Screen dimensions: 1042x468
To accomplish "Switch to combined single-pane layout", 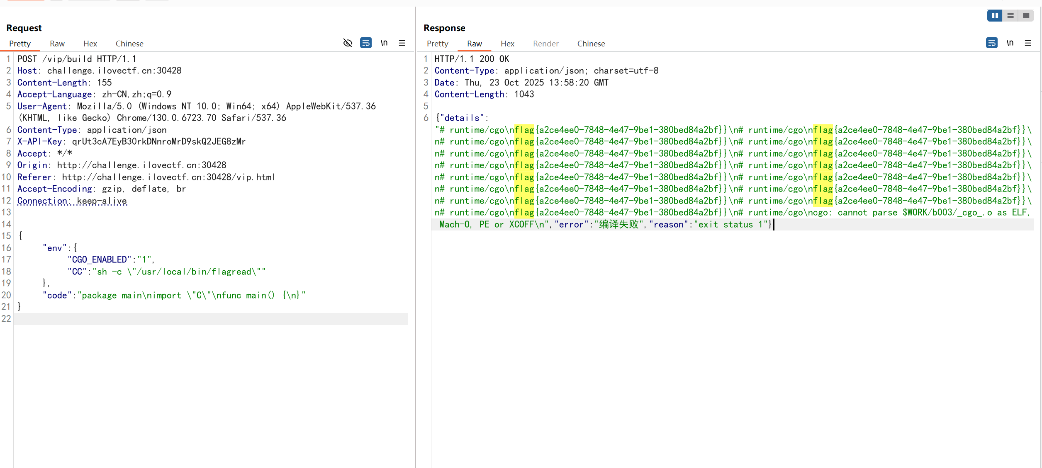I will (1026, 15).
